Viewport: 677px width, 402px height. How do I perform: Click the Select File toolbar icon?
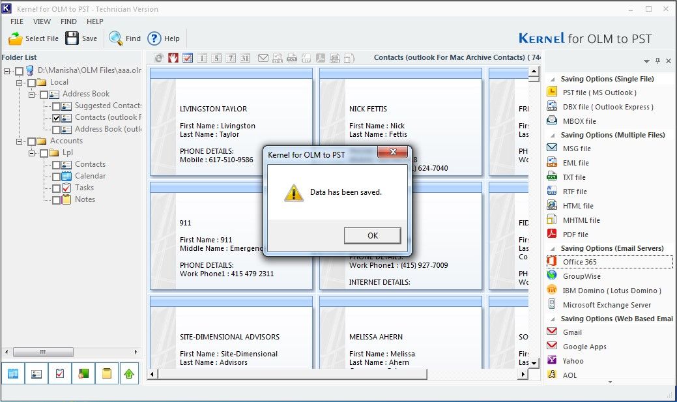pyautogui.click(x=16, y=38)
